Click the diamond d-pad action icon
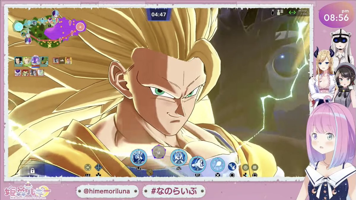356x200 pixels. [98, 168]
